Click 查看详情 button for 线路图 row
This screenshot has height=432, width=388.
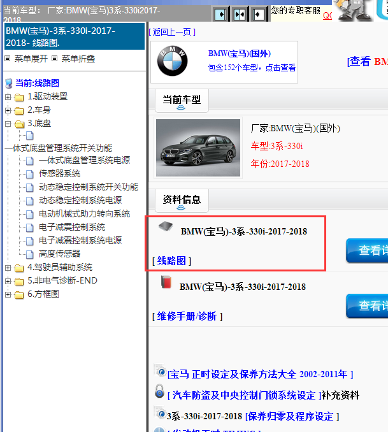coord(367,250)
